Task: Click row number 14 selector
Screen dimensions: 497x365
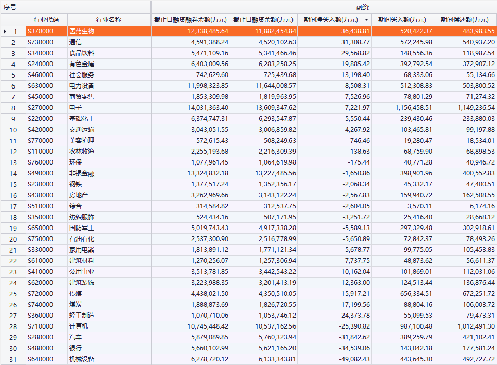Action: [x=13, y=173]
